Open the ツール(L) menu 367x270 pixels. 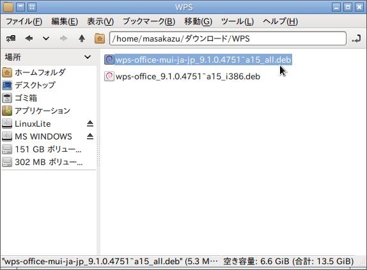click(237, 22)
